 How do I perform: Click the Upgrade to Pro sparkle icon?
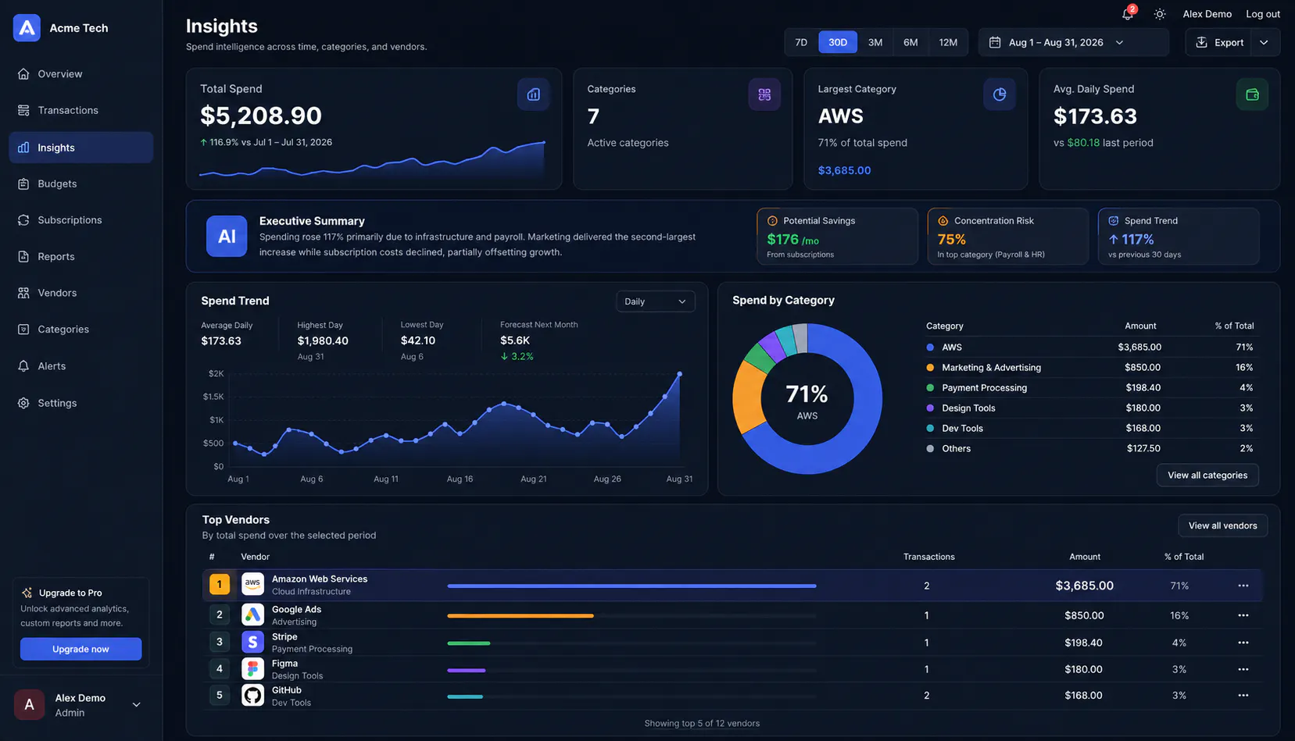point(27,593)
